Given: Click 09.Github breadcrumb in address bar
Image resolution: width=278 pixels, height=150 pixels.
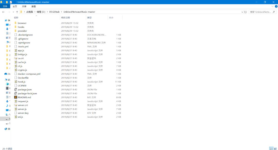Looking at the screenshot, I should pos(54,12).
